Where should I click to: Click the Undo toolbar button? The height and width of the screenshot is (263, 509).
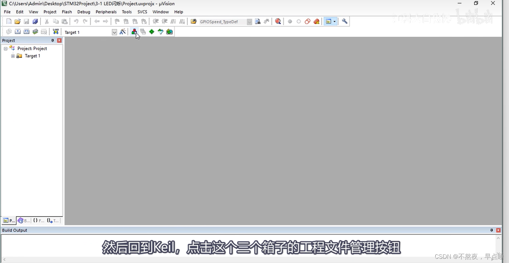[76, 21]
